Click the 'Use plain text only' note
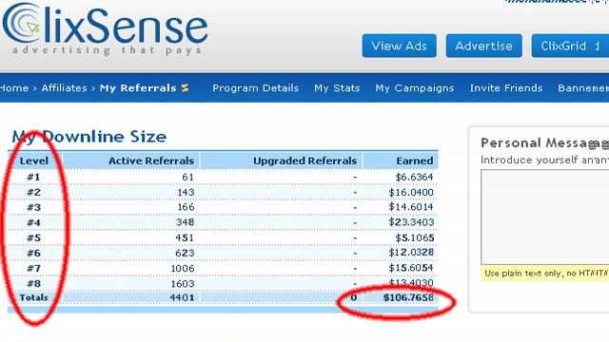The height and width of the screenshot is (342, 609). pyautogui.click(x=545, y=274)
